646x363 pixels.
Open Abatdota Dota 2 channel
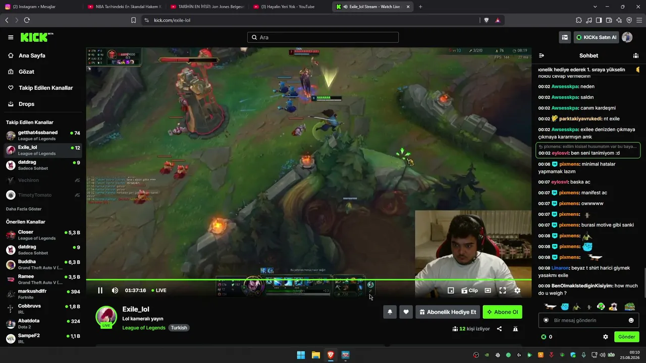(43, 324)
